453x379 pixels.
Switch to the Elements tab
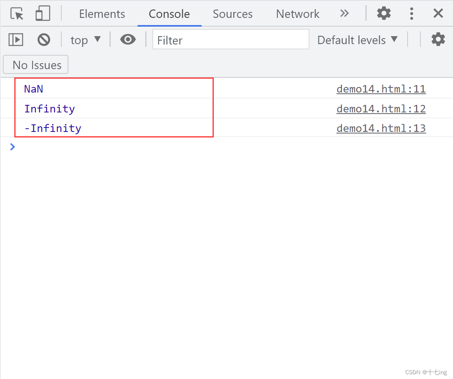[102, 14]
